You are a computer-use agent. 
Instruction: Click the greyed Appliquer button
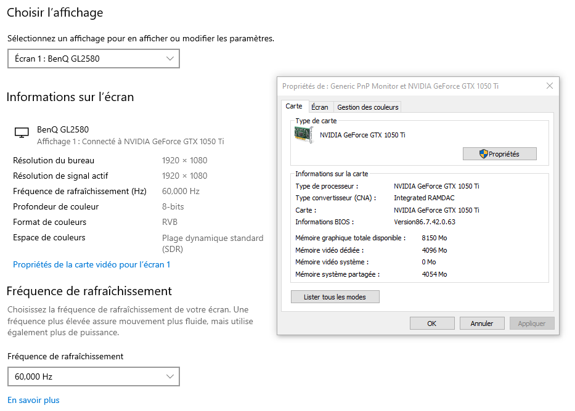532,324
